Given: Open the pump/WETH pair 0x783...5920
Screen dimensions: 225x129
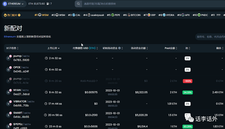Looking at the screenshot, I should click(x=114, y=58).
